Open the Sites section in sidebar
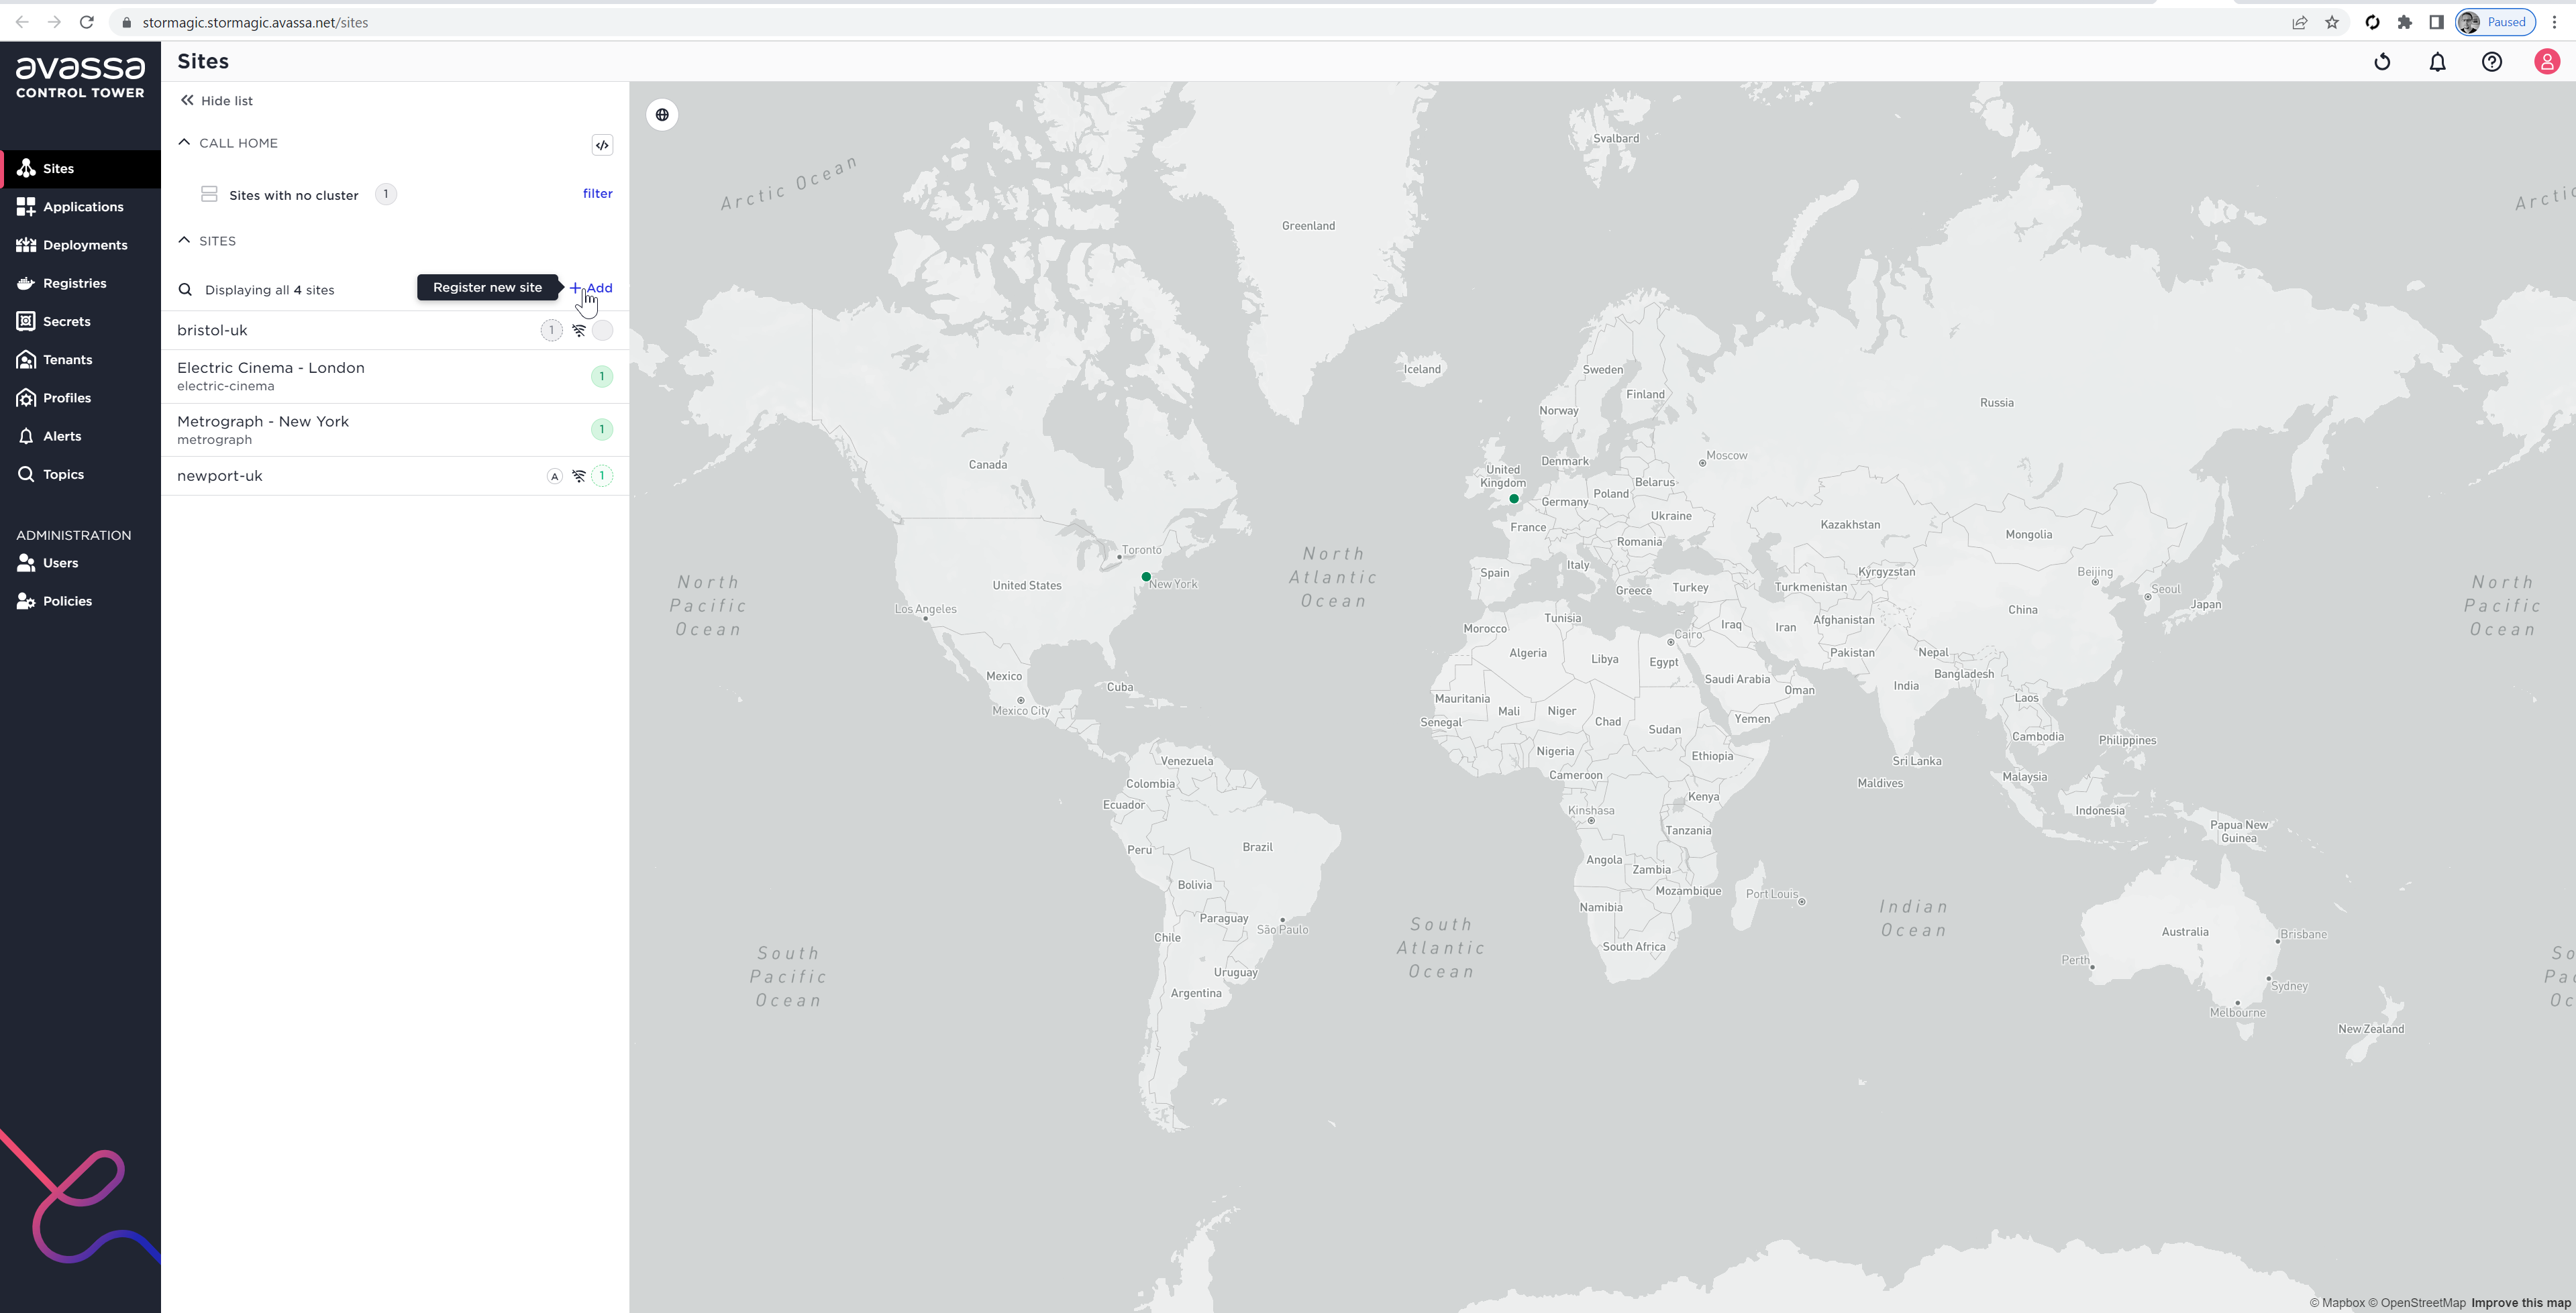Image resolution: width=2576 pixels, height=1313 pixels. click(80, 169)
